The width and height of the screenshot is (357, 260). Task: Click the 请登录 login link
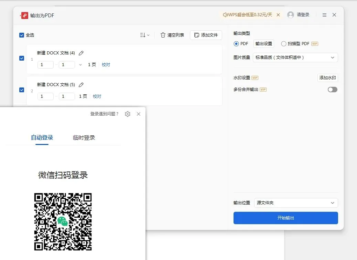coord(303,15)
